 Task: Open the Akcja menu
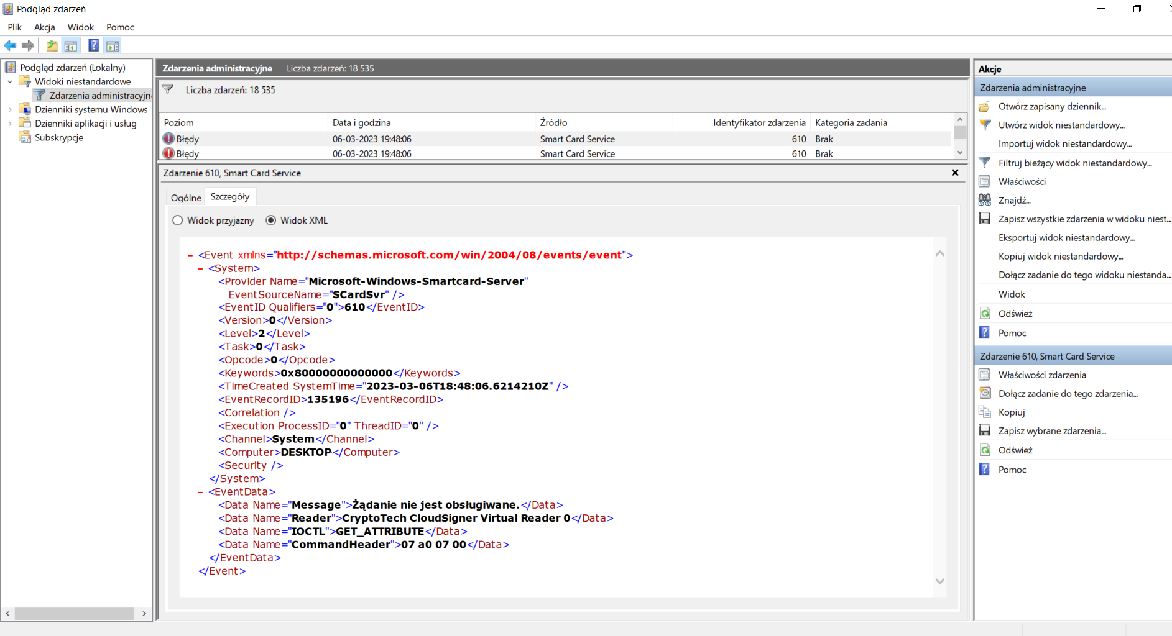coord(45,27)
